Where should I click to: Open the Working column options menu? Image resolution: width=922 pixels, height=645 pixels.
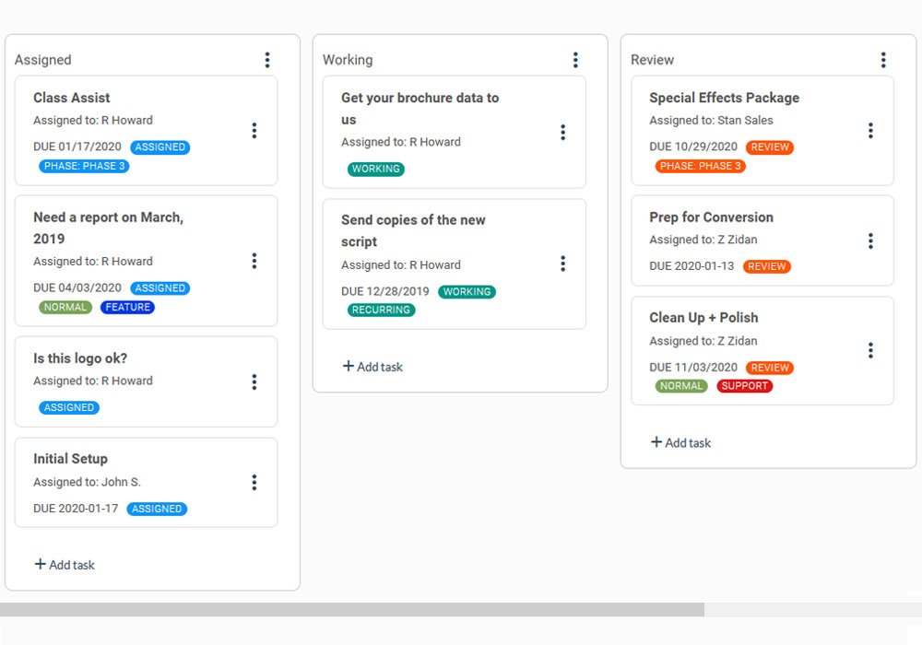(575, 60)
